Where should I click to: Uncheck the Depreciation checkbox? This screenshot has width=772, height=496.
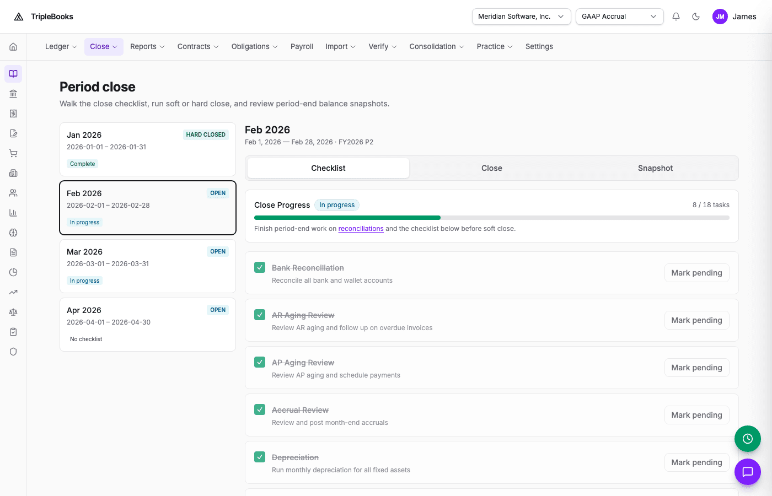[x=260, y=457]
